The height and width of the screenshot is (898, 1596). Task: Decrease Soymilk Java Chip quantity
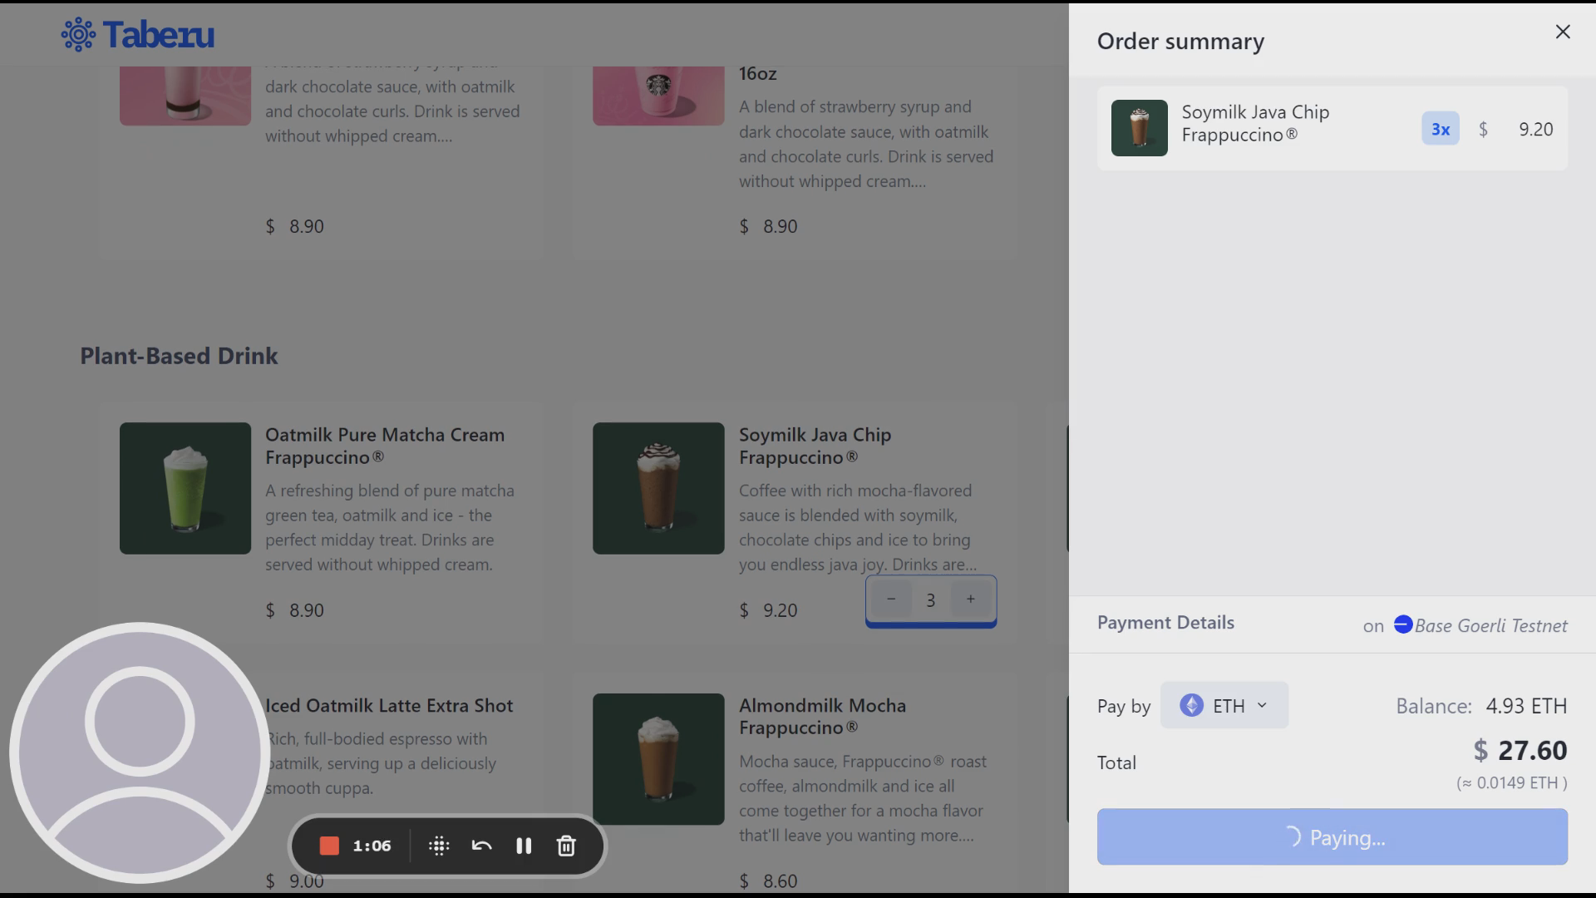click(x=890, y=599)
